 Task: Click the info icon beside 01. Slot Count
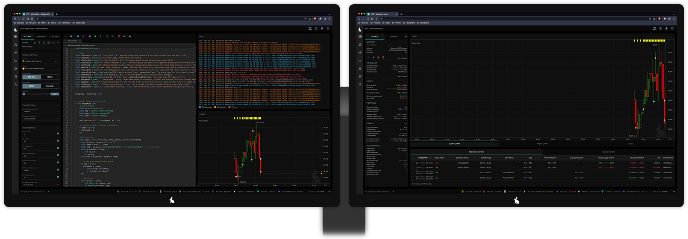58,134
